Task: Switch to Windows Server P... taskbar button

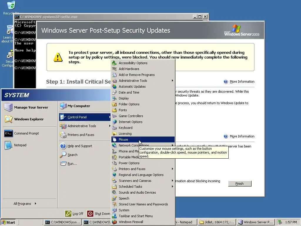Action: (x=256, y=222)
